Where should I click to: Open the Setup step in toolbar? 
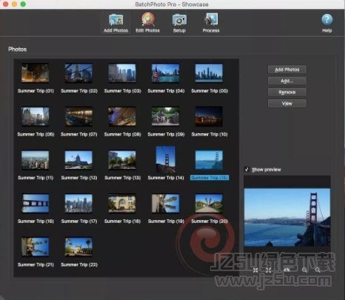[x=179, y=23]
